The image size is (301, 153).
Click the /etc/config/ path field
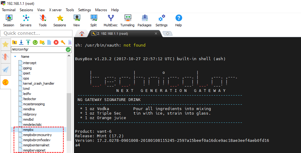click(38, 50)
